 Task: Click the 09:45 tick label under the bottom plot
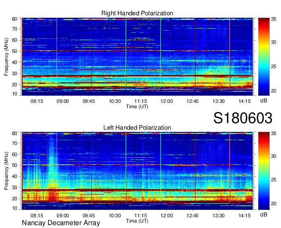[x=89, y=216]
